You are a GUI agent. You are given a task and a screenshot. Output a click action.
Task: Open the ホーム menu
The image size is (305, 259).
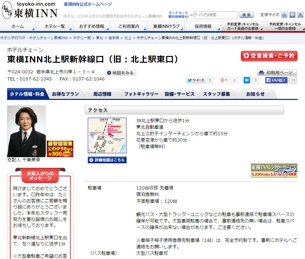pos(18,26)
